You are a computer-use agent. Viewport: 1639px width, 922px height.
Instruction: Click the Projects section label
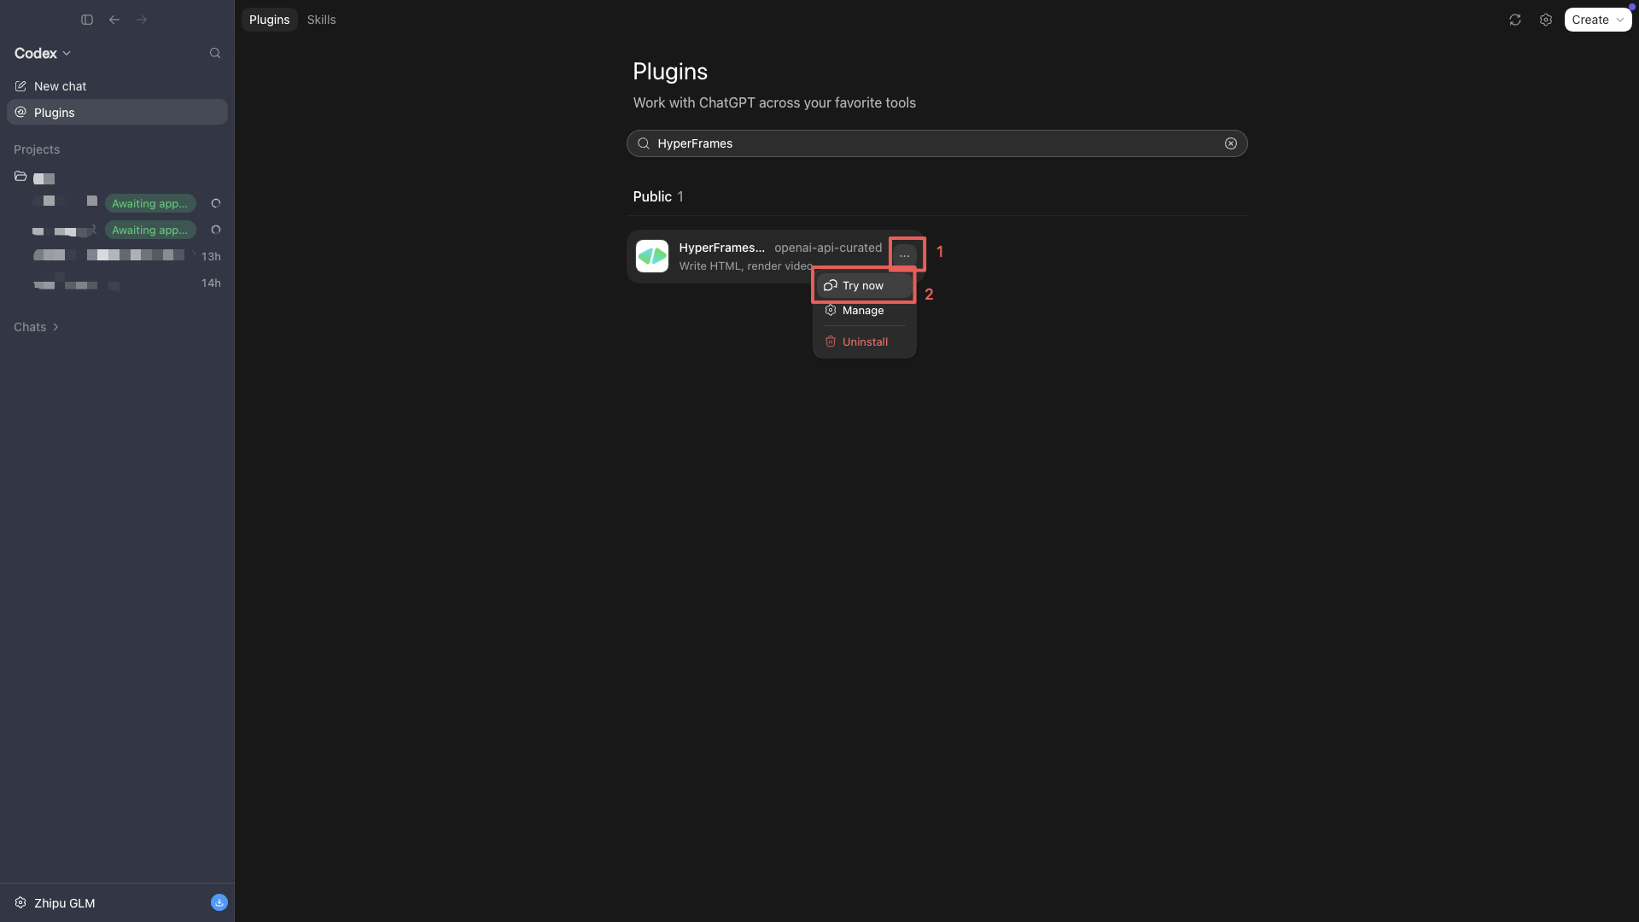point(37,149)
